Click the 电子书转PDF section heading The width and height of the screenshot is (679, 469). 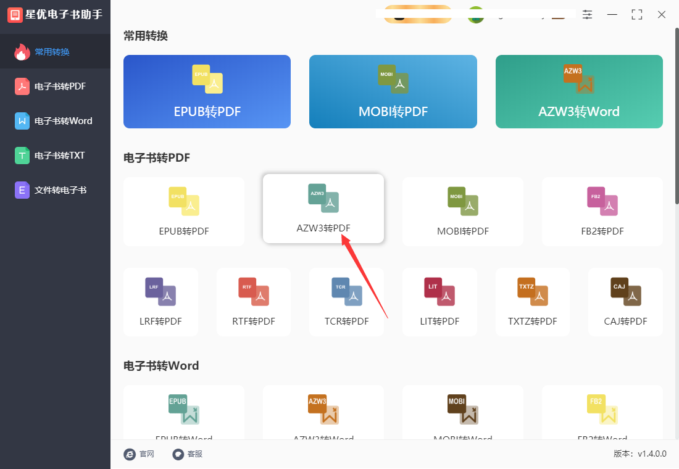[157, 157]
